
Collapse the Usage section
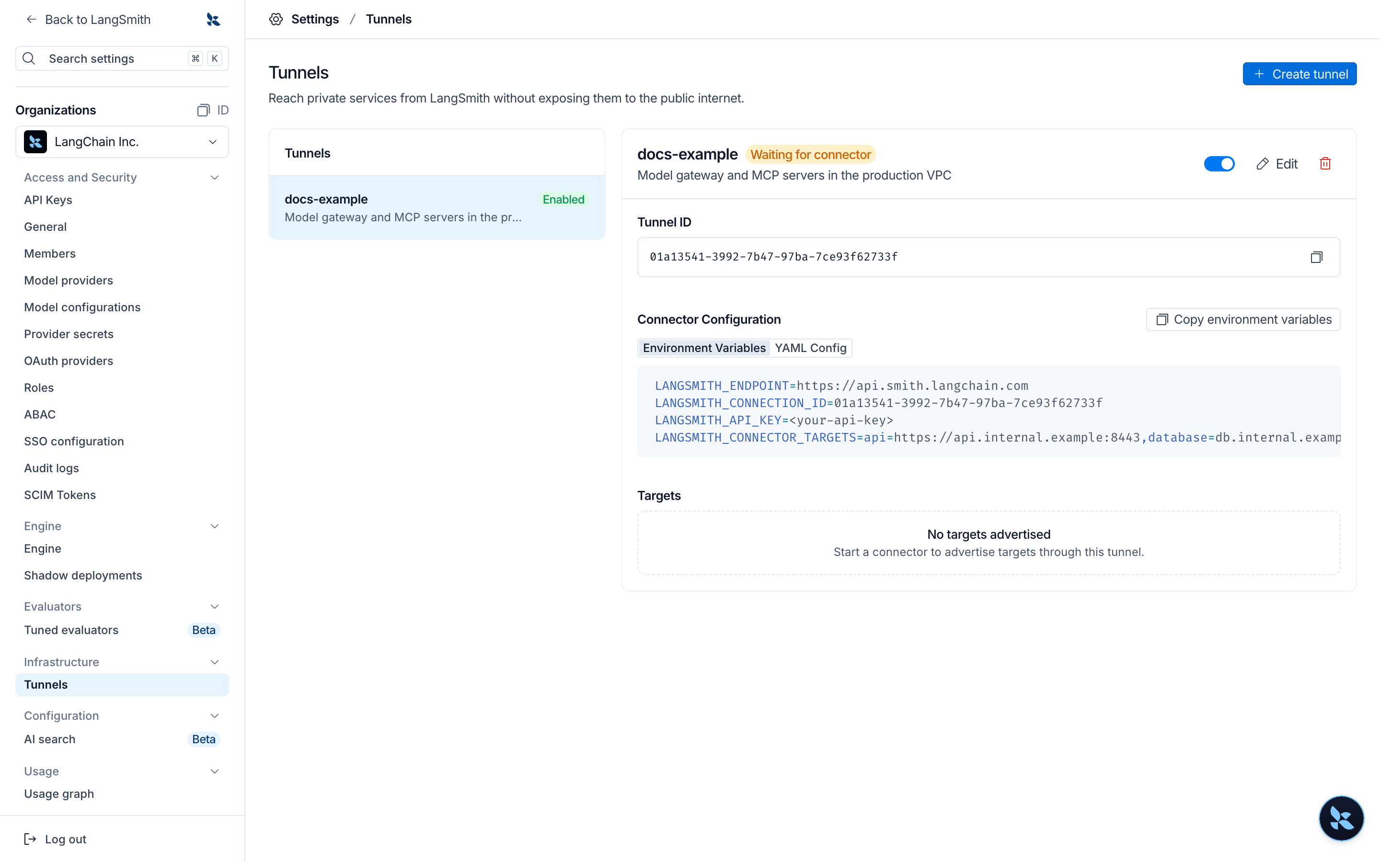pos(214,771)
